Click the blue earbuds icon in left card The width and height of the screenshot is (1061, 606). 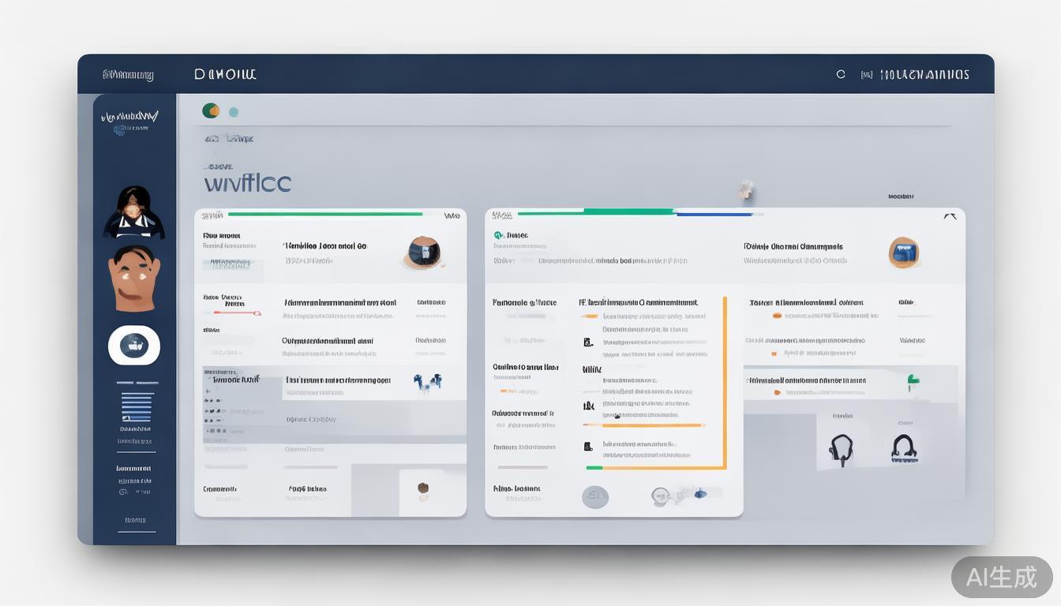[427, 382]
